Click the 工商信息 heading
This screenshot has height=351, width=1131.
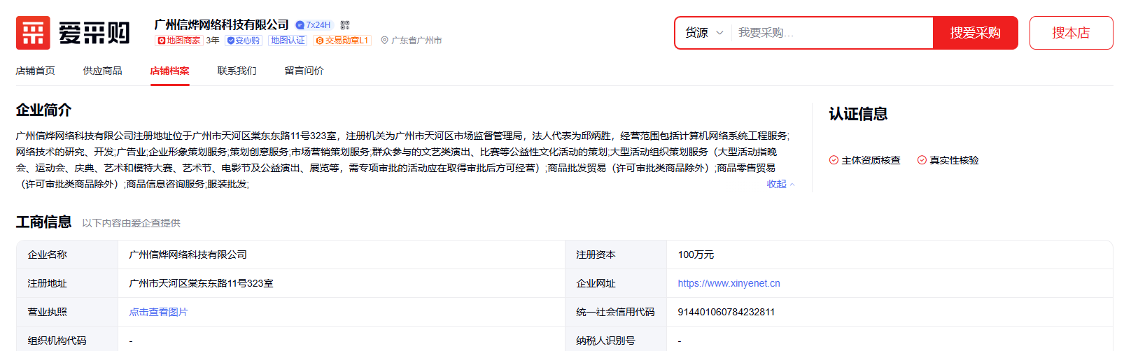click(44, 222)
